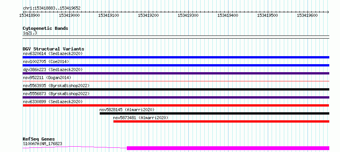The width and height of the screenshot is (340, 152).
Task: Click the chr1:153418883..153419652 region label
Action: (52, 8)
